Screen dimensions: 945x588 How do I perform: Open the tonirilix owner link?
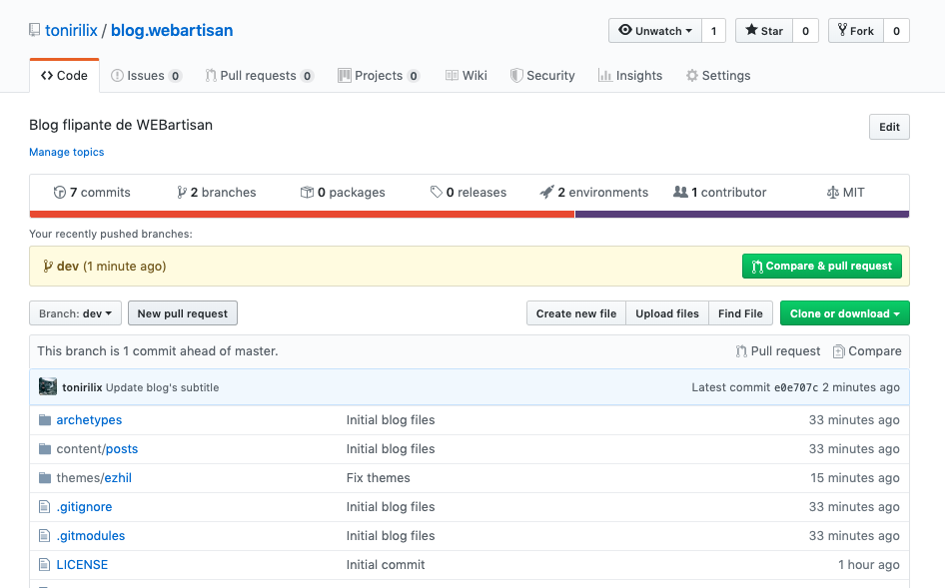point(71,30)
